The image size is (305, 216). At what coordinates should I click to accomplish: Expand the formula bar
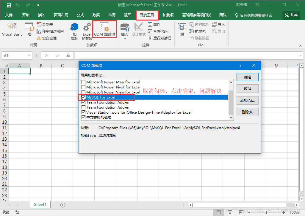point(301,56)
